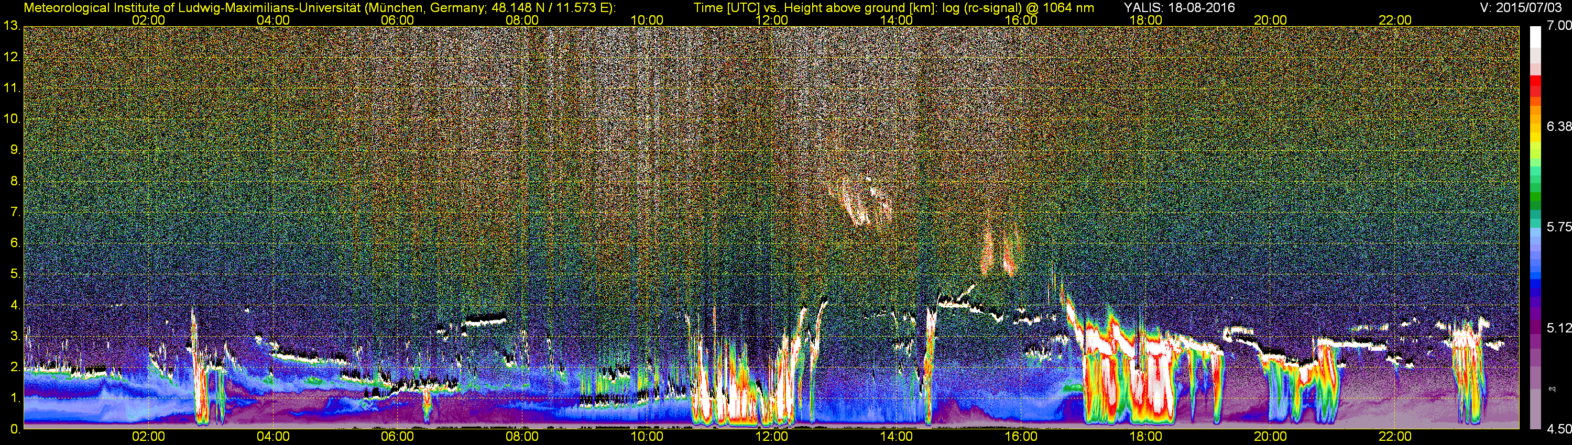
Task: Click the 4.50 value on the color scale
Action: coord(1559,429)
